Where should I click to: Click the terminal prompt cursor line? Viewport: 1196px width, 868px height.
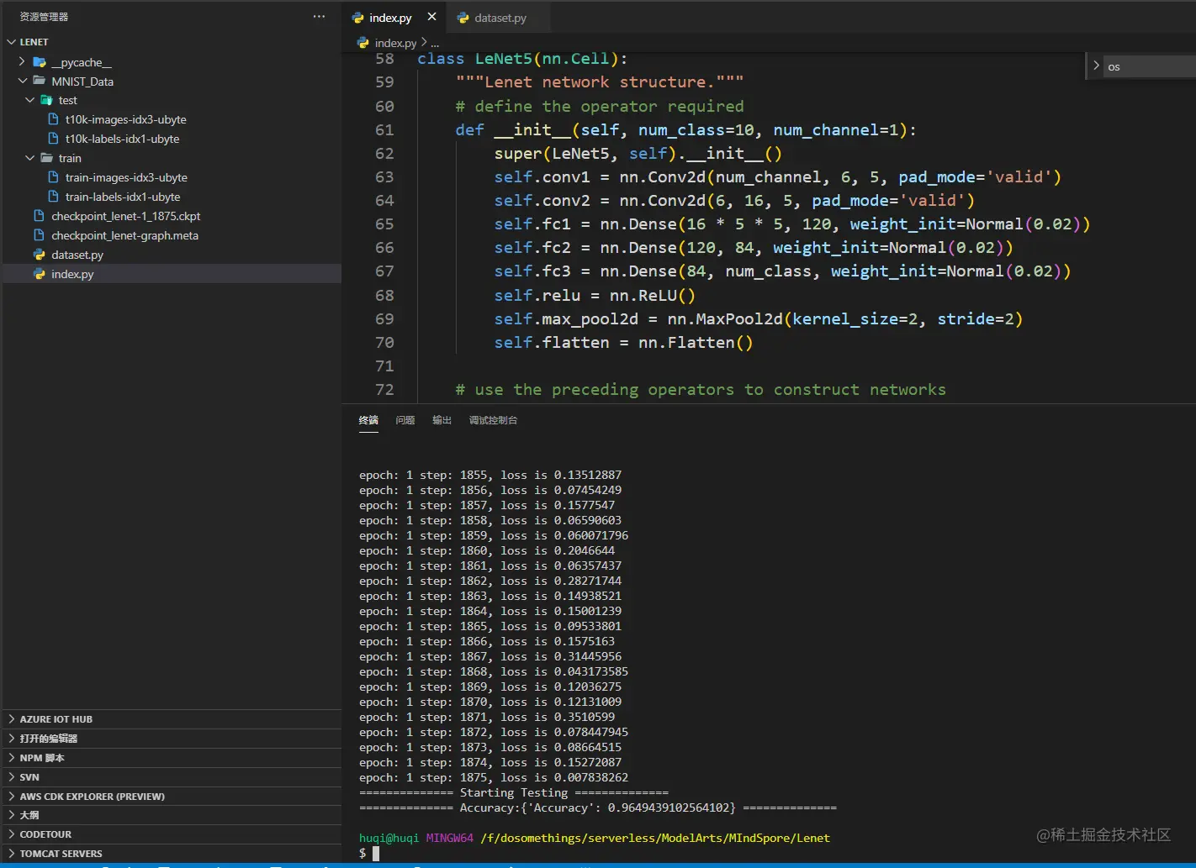[x=369, y=853]
